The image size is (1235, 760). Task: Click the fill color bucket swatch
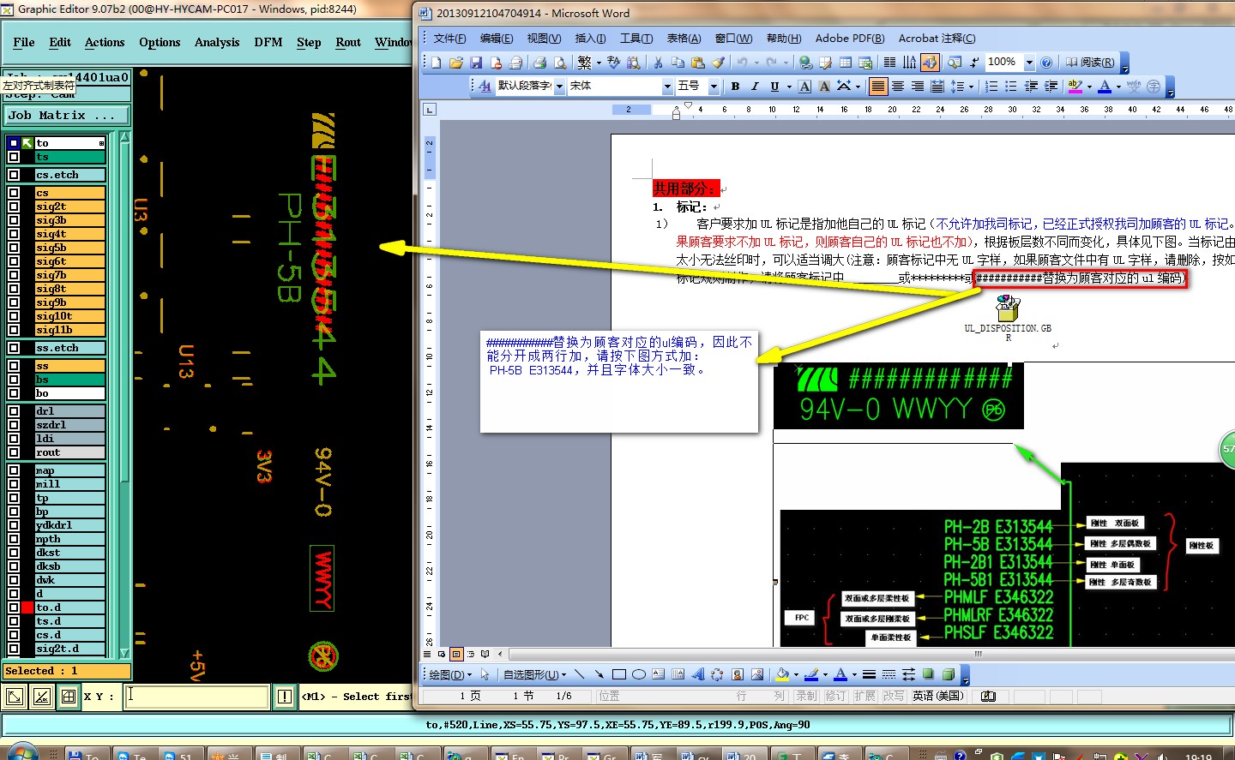coord(781,674)
